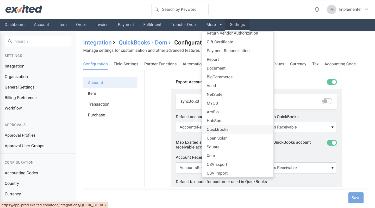Image resolution: width=375 pixels, height=208 pixels.
Task: Switch to the Configuration tab
Action: (95, 64)
